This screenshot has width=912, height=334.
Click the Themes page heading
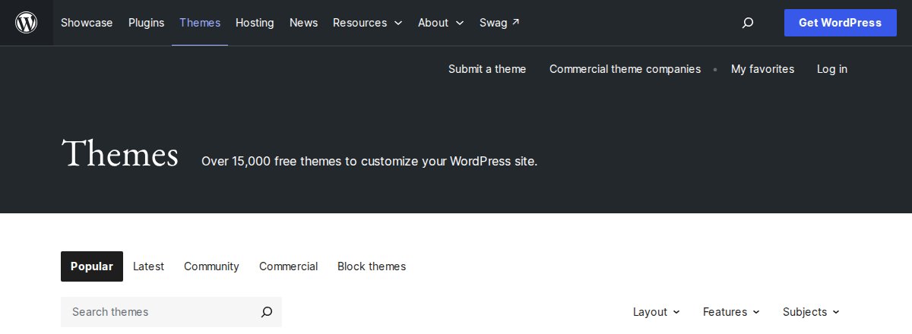pyautogui.click(x=120, y=154)
